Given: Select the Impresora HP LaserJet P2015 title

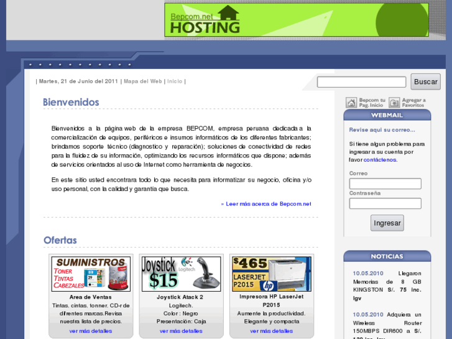Looking at the screenshot, I should click(271, 300).
